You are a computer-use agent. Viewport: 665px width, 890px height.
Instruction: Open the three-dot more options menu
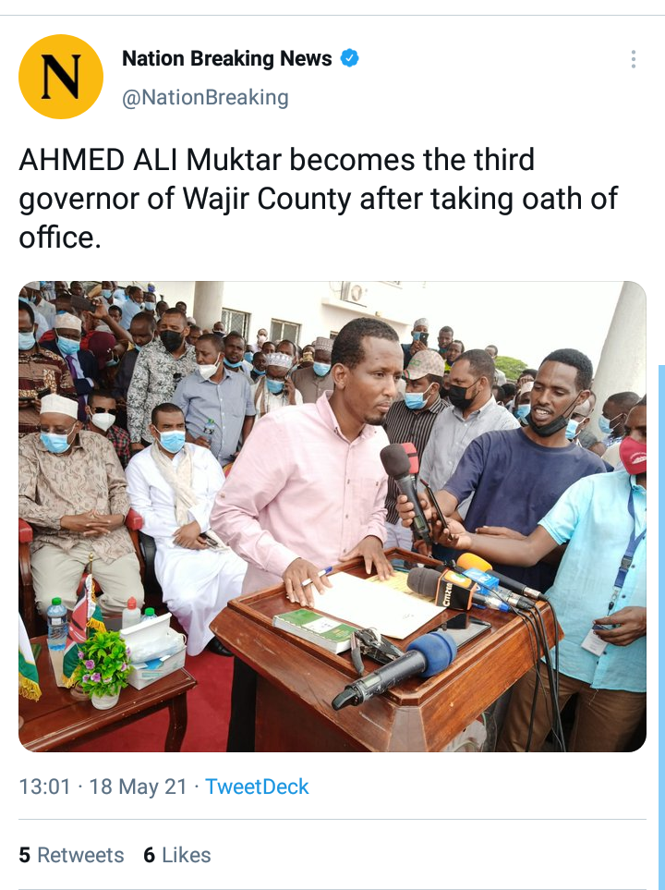pos(634,59)
